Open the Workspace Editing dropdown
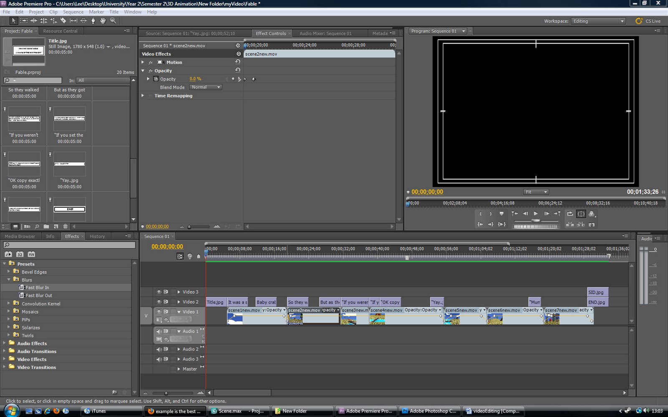The image size is (668, 417). (599, 21)
